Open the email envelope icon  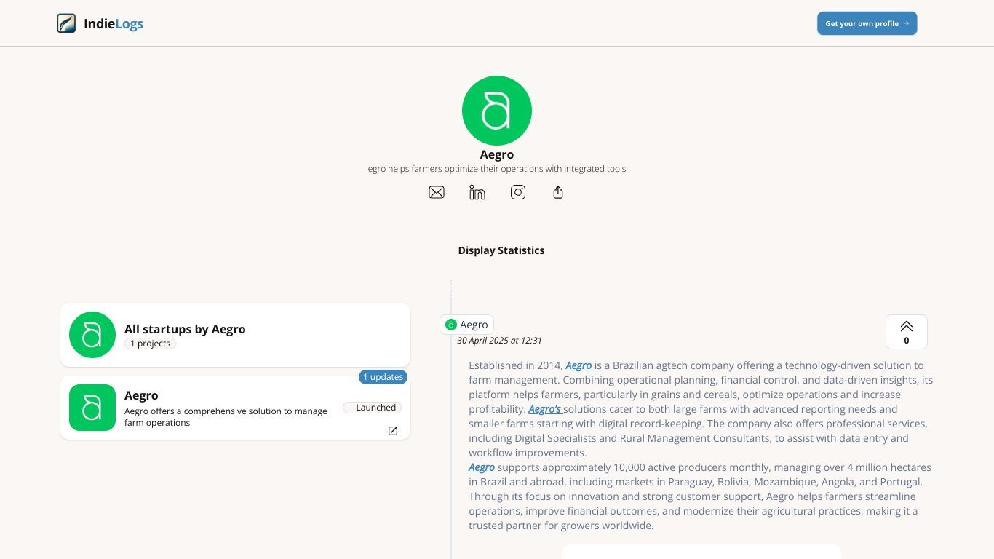coord(437,192)
